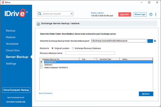Open Settings from the sidebar
The width and height of the screenshot is (161, 107).
[11, 64]
